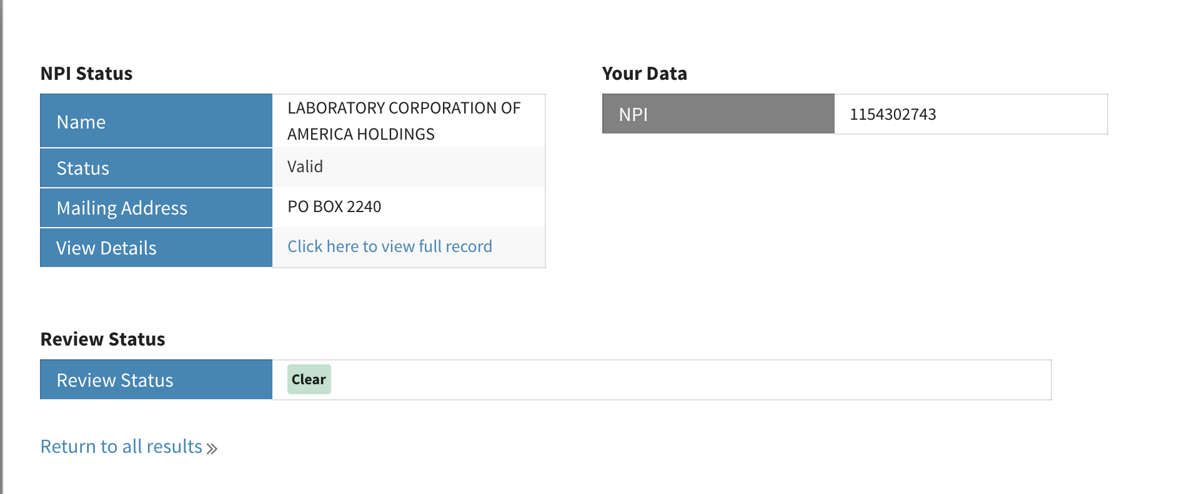Viewport: 1197px width, 494px height.
Task: Click empty area in Review Status row
Action: point(687,380)
